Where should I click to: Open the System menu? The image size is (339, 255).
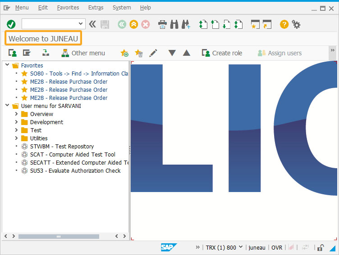pyautogui.click(x=122, y=8)
